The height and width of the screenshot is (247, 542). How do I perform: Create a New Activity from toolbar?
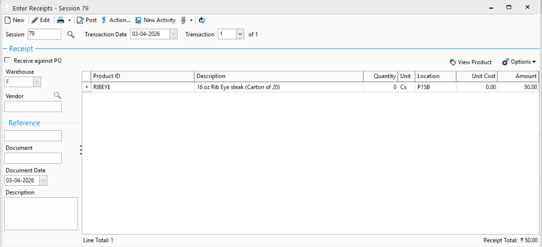point(155,20)
